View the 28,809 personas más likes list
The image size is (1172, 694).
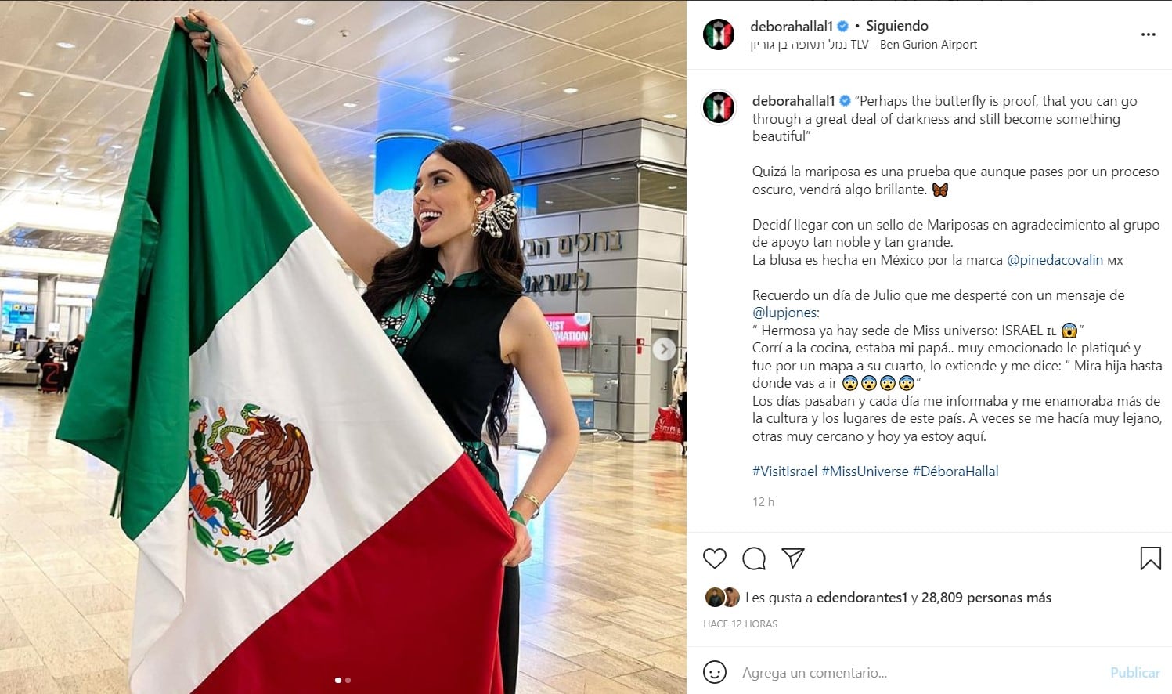[986, 598]
